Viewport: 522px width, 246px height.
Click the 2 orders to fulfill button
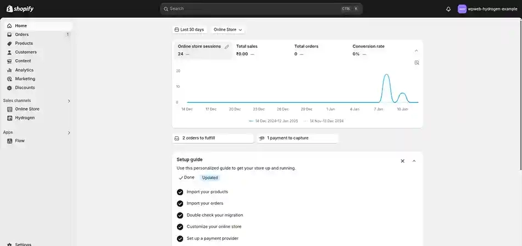(x=213, y=138)
